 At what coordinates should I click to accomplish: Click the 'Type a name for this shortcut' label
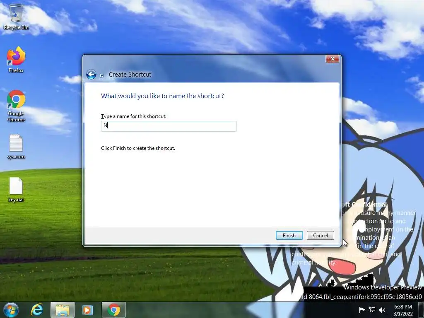pos(134,116)
